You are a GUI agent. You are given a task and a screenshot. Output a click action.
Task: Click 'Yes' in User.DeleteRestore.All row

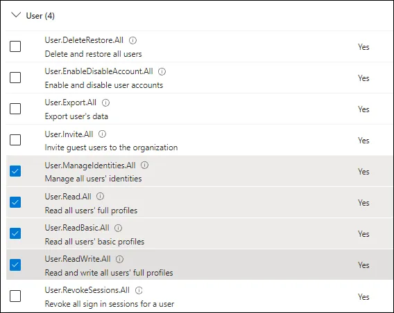pos(363,47)
